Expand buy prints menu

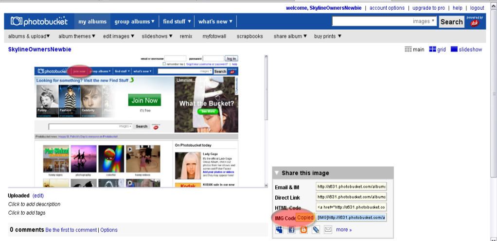(x=328, y=36)
